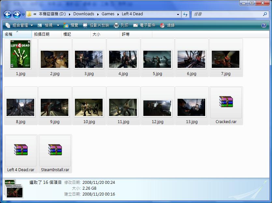This screenshot has height=203, width=272.
Task: Open the 檢視 views dropdown arrow
Action: coord(58,25)
